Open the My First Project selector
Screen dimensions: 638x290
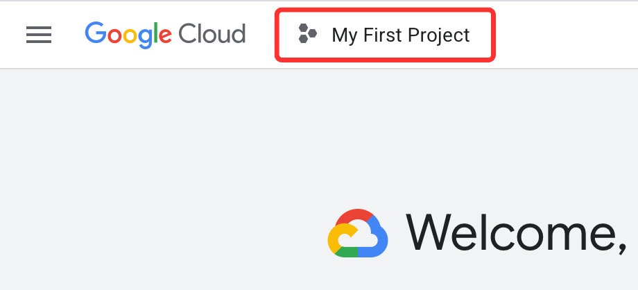385,35
